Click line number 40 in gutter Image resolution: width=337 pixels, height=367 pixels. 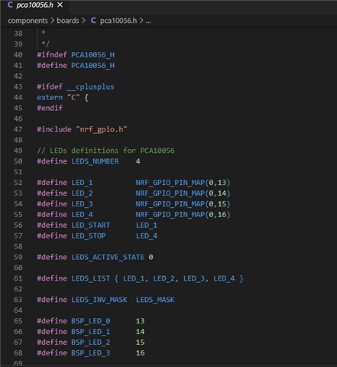coord(18,55)
